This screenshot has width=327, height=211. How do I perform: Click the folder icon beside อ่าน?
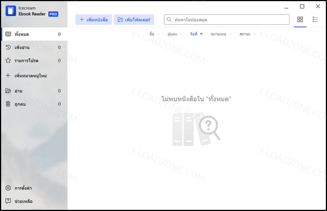[8, 91]
